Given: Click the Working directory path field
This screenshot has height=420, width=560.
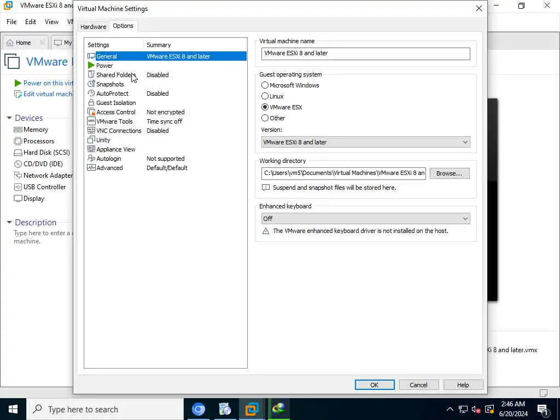Looking at the screenshot, I should pos(343,173).
